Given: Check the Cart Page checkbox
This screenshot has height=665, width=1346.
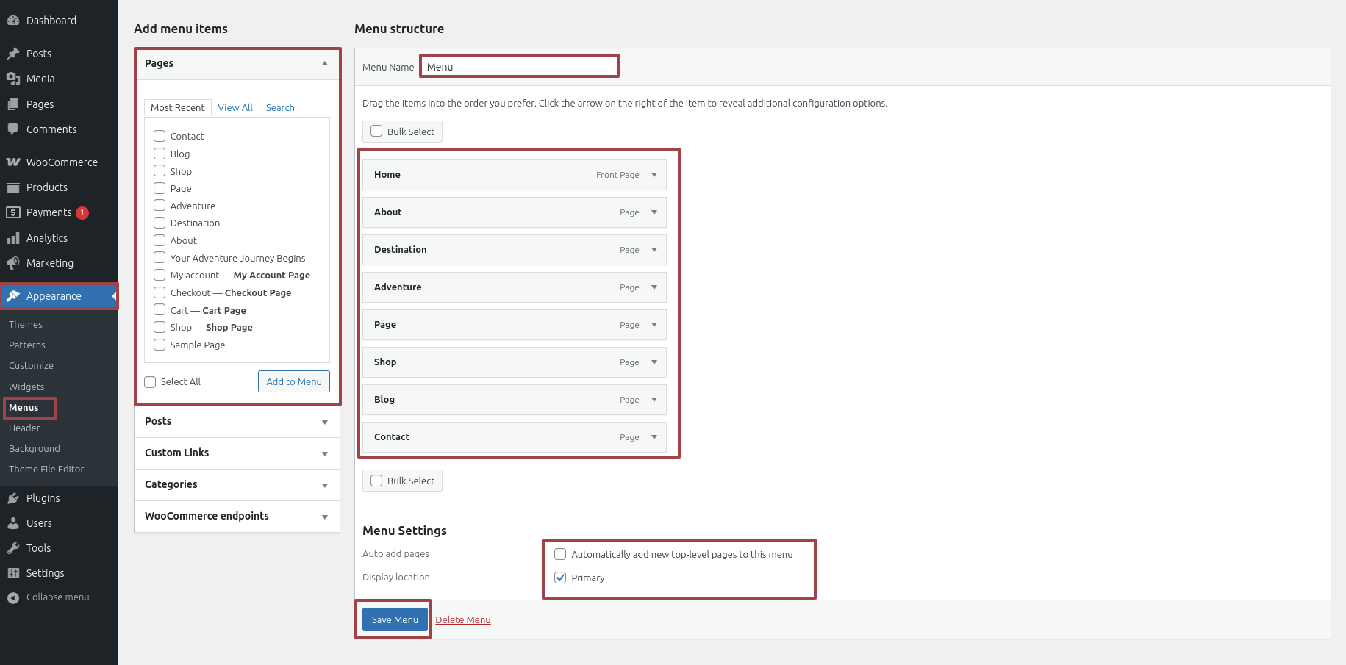Looking at the screenshot, I should tap(160, 310).
